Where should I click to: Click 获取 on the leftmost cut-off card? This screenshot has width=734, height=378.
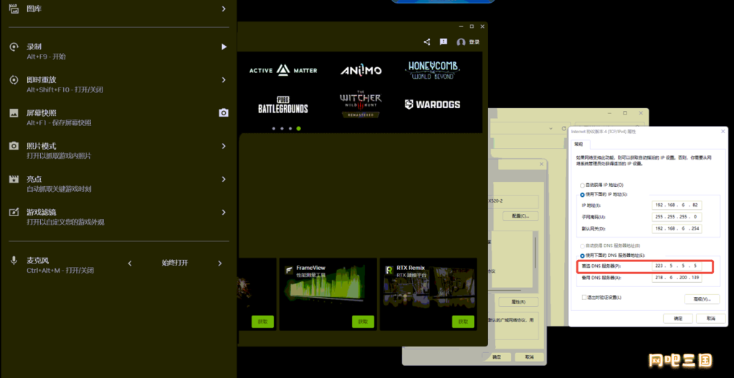tap(262, 322)
